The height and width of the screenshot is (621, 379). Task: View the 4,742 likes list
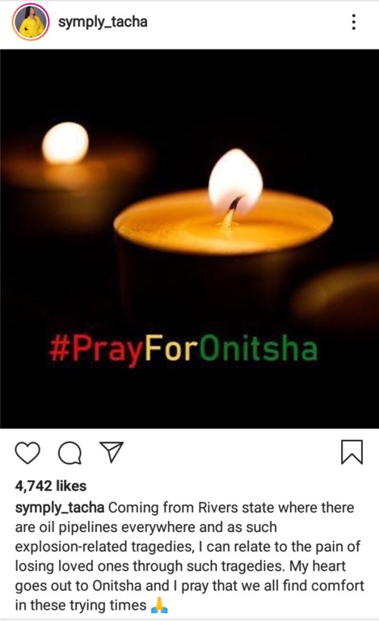[x=51, y=486]
